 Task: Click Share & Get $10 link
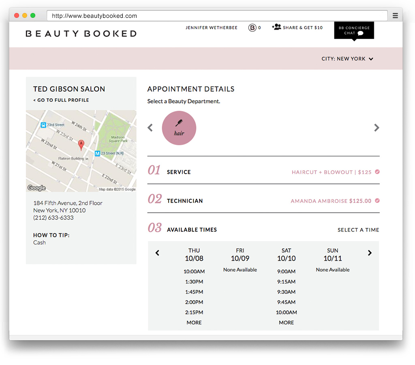pyautogui.click(x=303, y=28)
